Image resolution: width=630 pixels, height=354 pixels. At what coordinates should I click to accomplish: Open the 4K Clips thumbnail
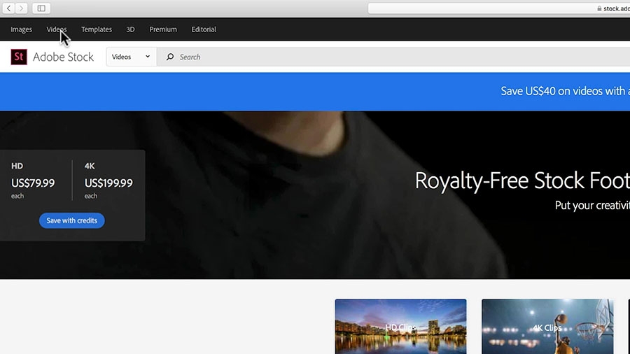pos(547,327)
